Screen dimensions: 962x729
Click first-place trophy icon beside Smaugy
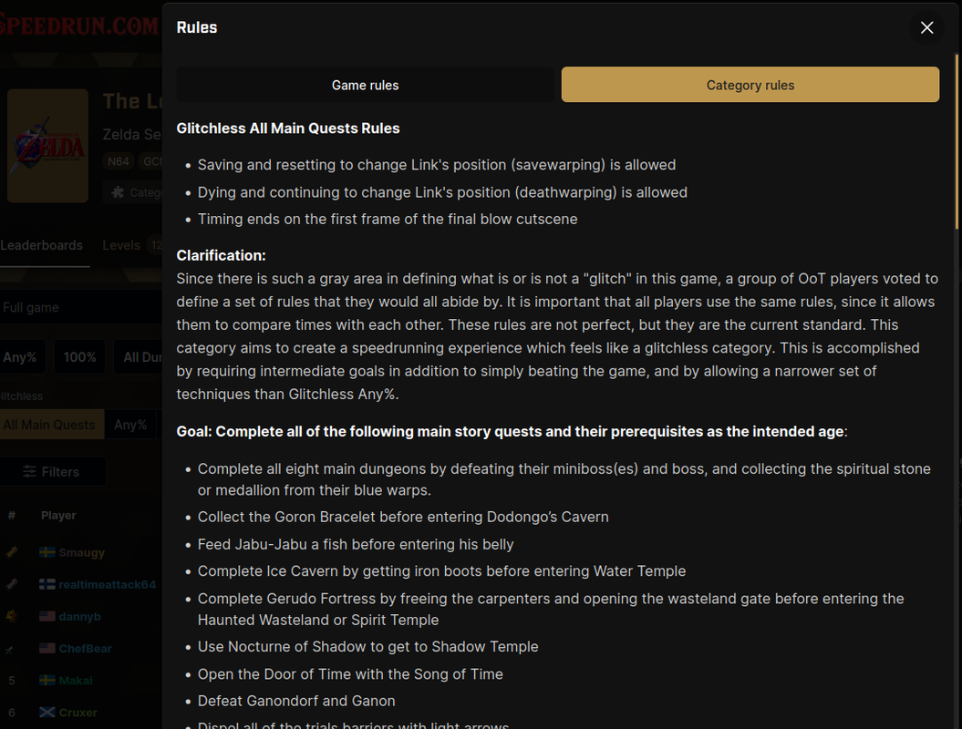point(12,552)
